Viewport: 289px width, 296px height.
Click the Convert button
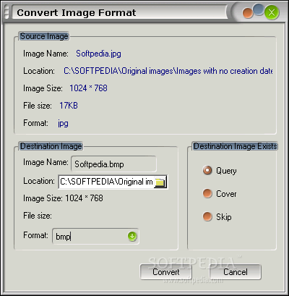click(x=166, y=272)
